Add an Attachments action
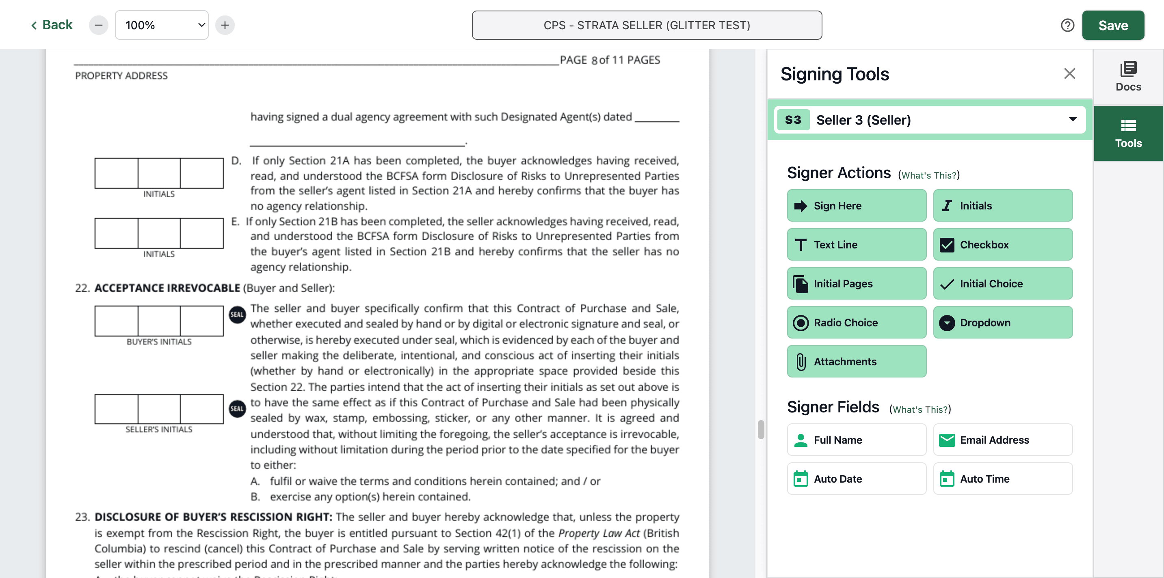 (x=856, y=361)
